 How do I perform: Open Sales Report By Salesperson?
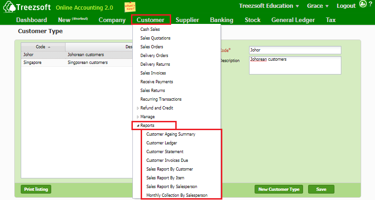(172, 187)
